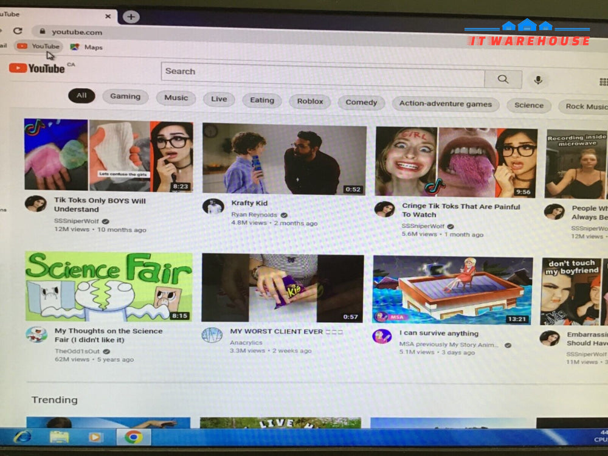
Task: Click the padlock site info icon
Action: 43,32
